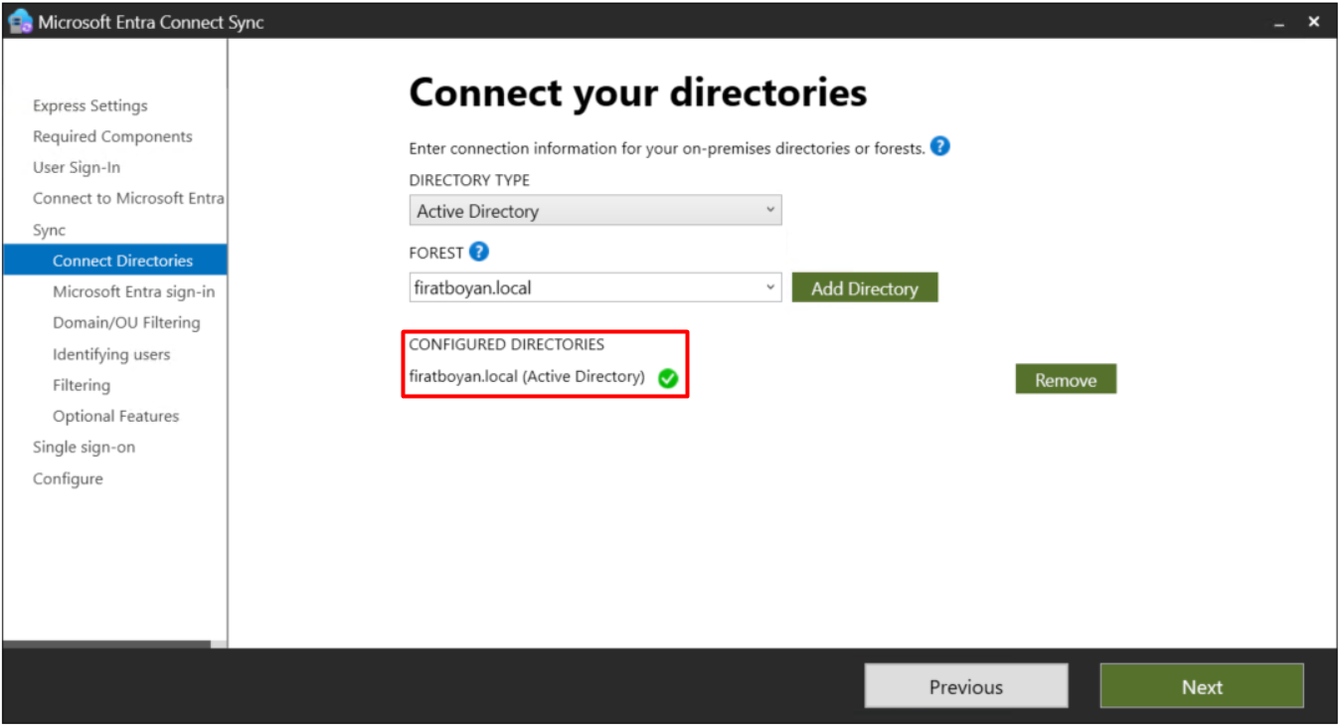Go to Domain/OU Filtering step

(126, 322)
